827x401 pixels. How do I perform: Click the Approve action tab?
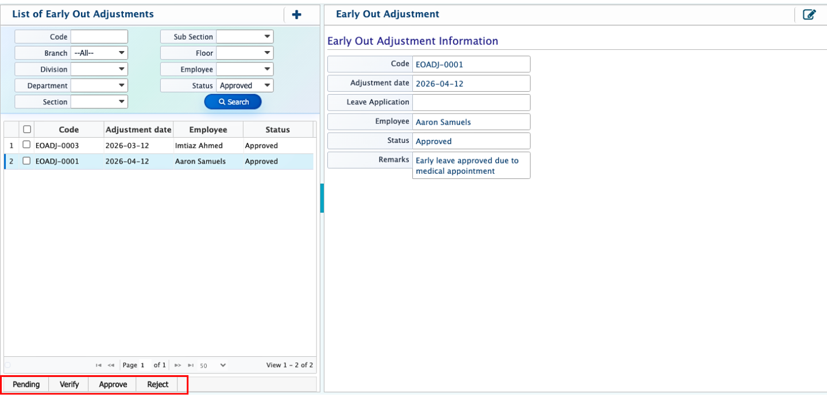point(113,384)
